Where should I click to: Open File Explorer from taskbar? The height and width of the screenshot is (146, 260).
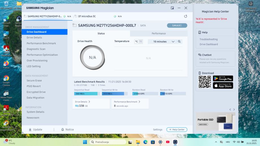tap(138, 142)
